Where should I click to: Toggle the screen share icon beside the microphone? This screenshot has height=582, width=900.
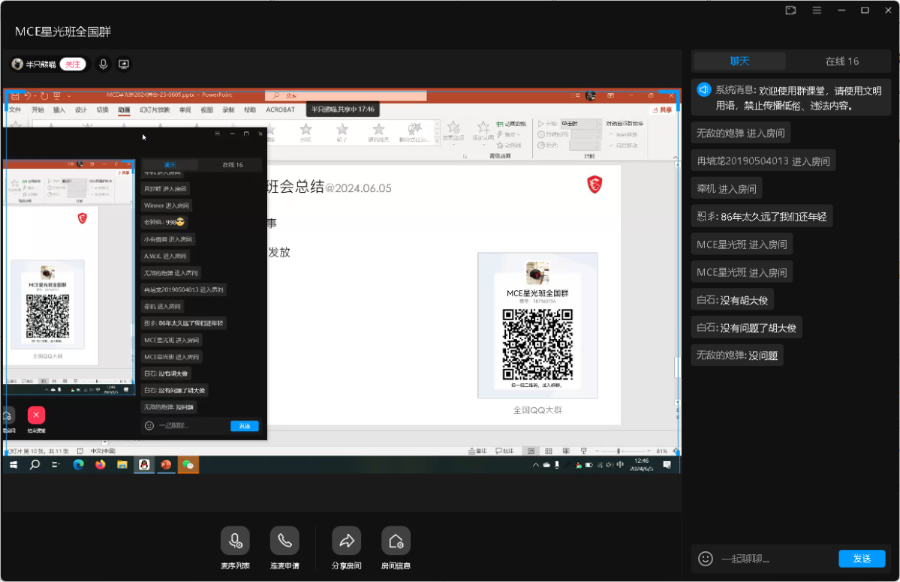124,64
